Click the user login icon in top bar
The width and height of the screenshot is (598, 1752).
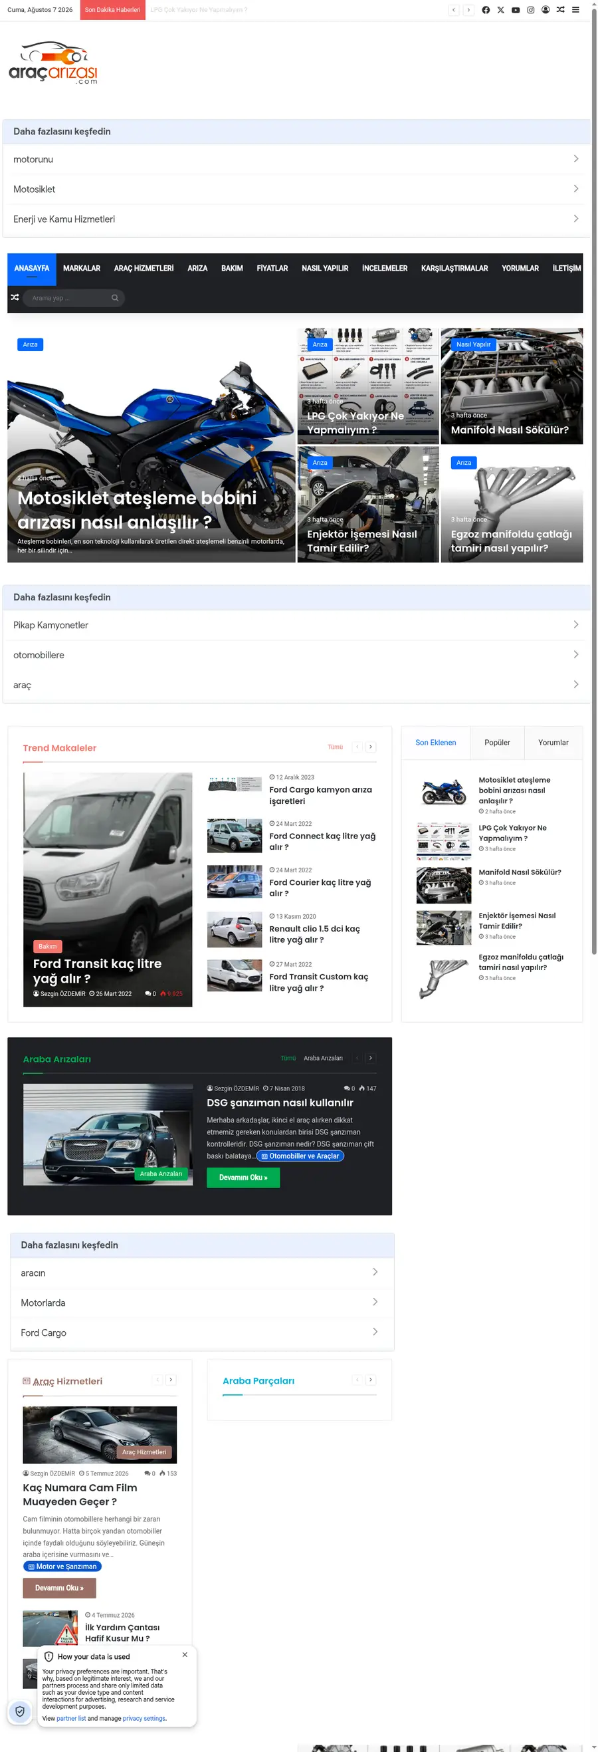[x=545, y=10]
